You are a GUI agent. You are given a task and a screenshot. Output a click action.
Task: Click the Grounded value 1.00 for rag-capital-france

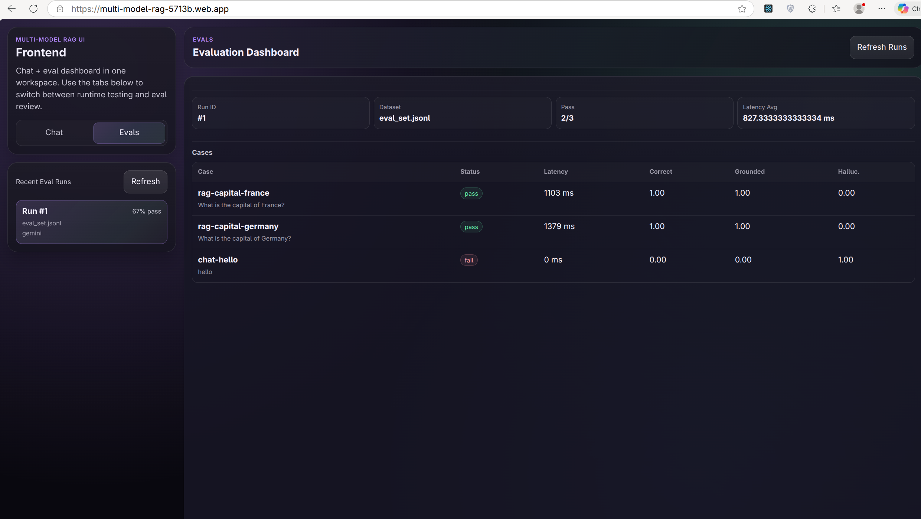click(x=742, y=193)
